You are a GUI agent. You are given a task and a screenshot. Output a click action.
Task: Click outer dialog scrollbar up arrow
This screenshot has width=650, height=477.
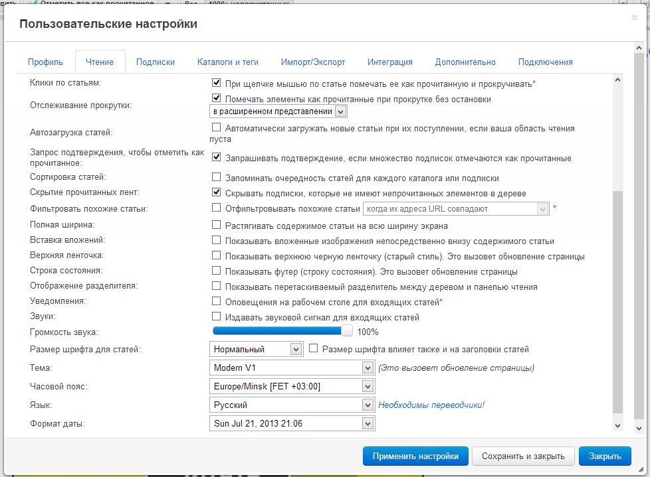click(x=639, y=48)
